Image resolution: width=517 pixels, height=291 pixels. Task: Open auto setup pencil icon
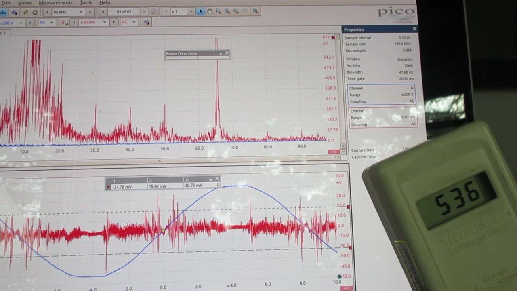click(x=25, y=12)
